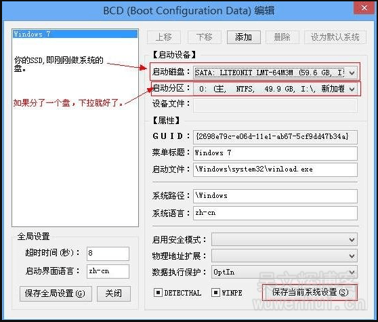Screen dimensions: 378x322
Task: Click 保存当前系统设置 (S) button
Action: pyautogui.click(x=310, y=293)
